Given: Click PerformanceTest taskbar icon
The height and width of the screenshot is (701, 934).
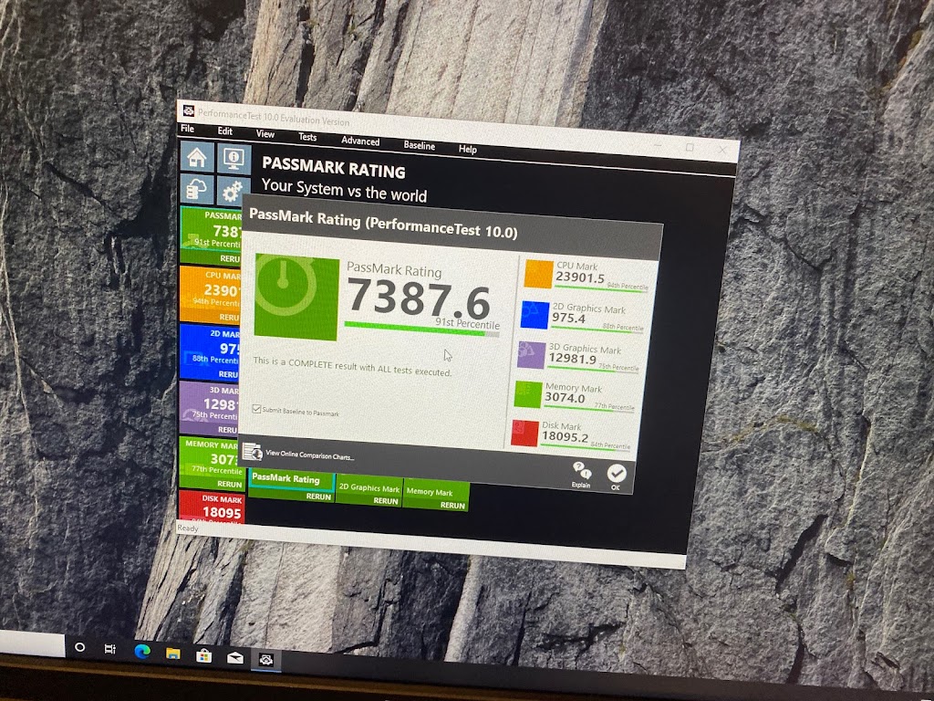Looking at the screenshot, I should coord(265,660).
